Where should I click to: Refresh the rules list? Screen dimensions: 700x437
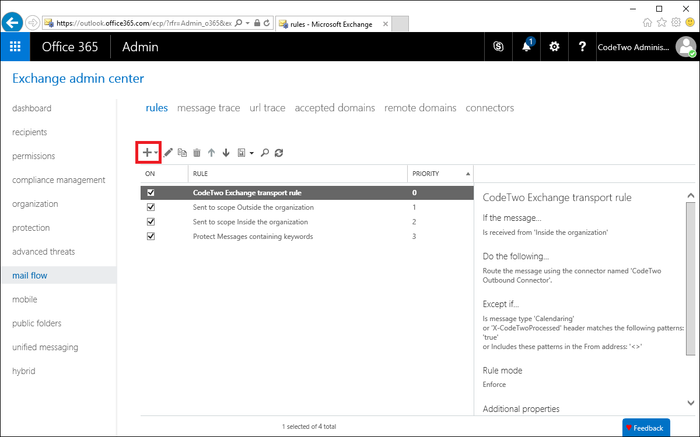(279, 153)
